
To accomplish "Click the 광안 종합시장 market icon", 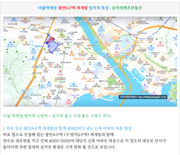I will click(x=74, y=59).
